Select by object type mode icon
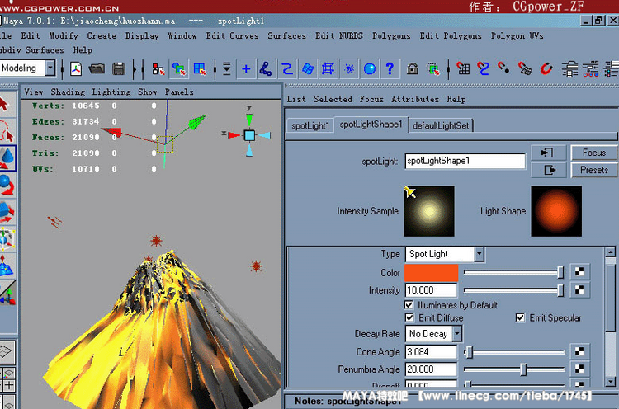The width and height of the screenshot is (619, 409). [x=179, y=69]
